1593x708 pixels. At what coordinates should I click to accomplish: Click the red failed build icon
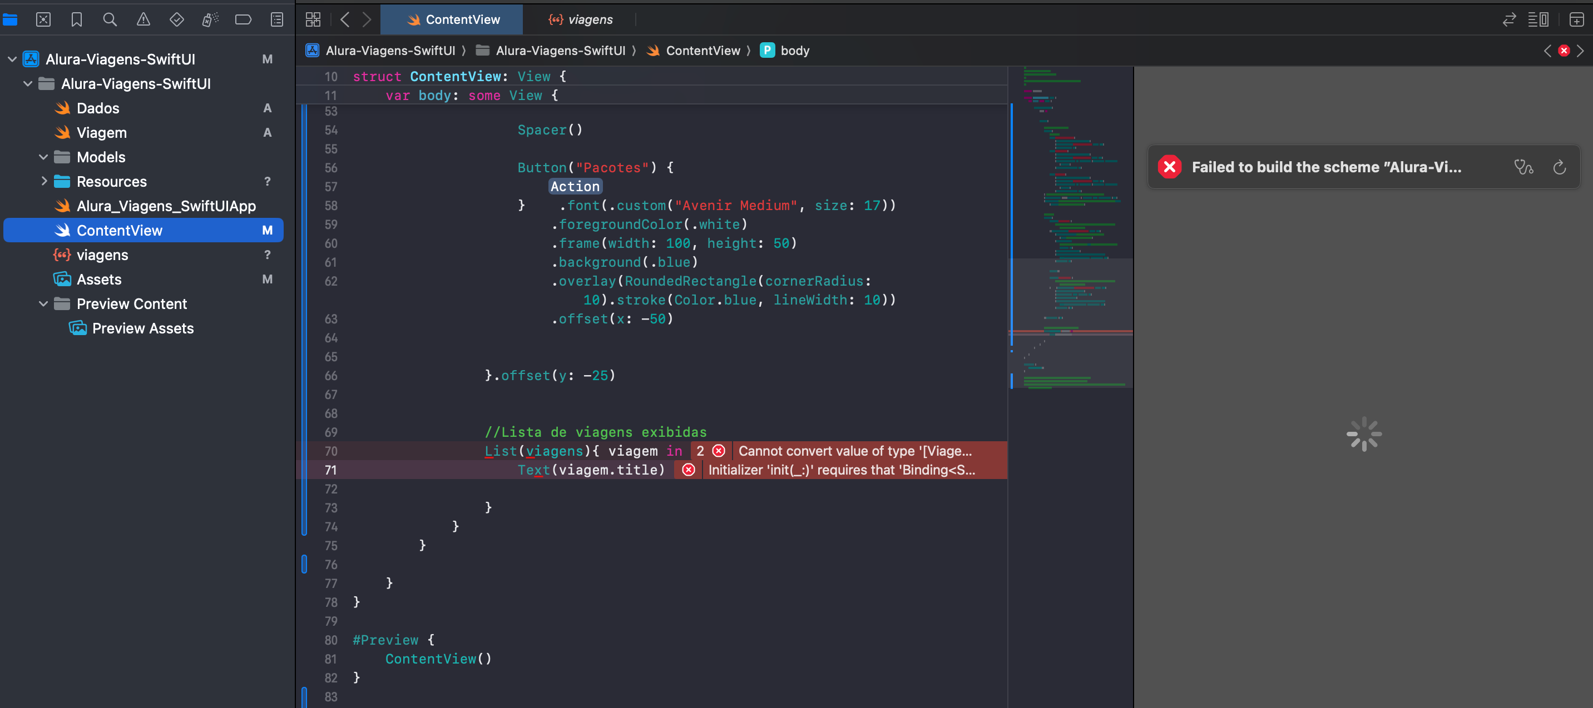tap(1169, 167)
